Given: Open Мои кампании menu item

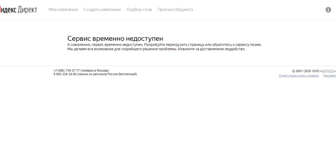Looking at the screenshot, I should 63,10.
